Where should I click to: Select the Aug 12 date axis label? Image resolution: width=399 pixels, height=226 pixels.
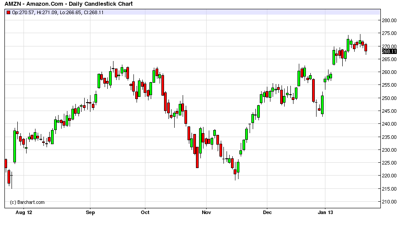23,212
